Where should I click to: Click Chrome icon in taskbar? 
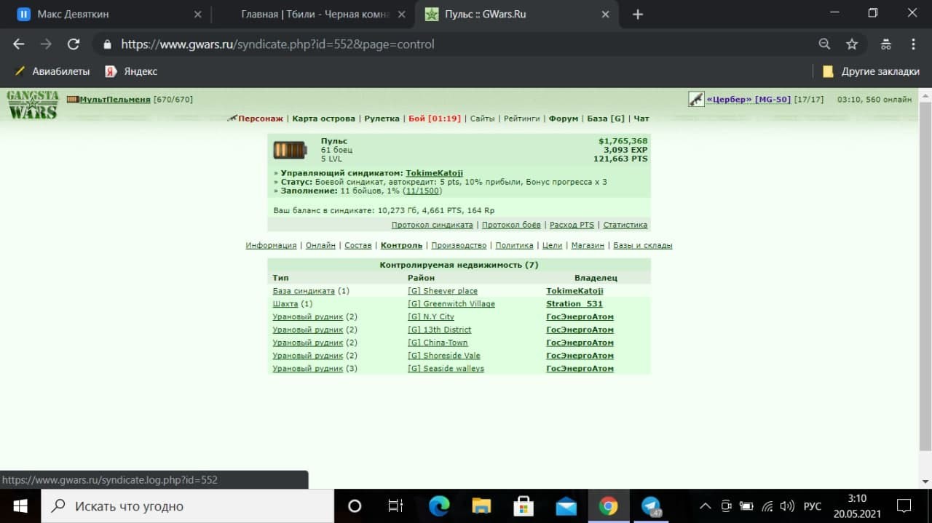[x=608, y=506]
